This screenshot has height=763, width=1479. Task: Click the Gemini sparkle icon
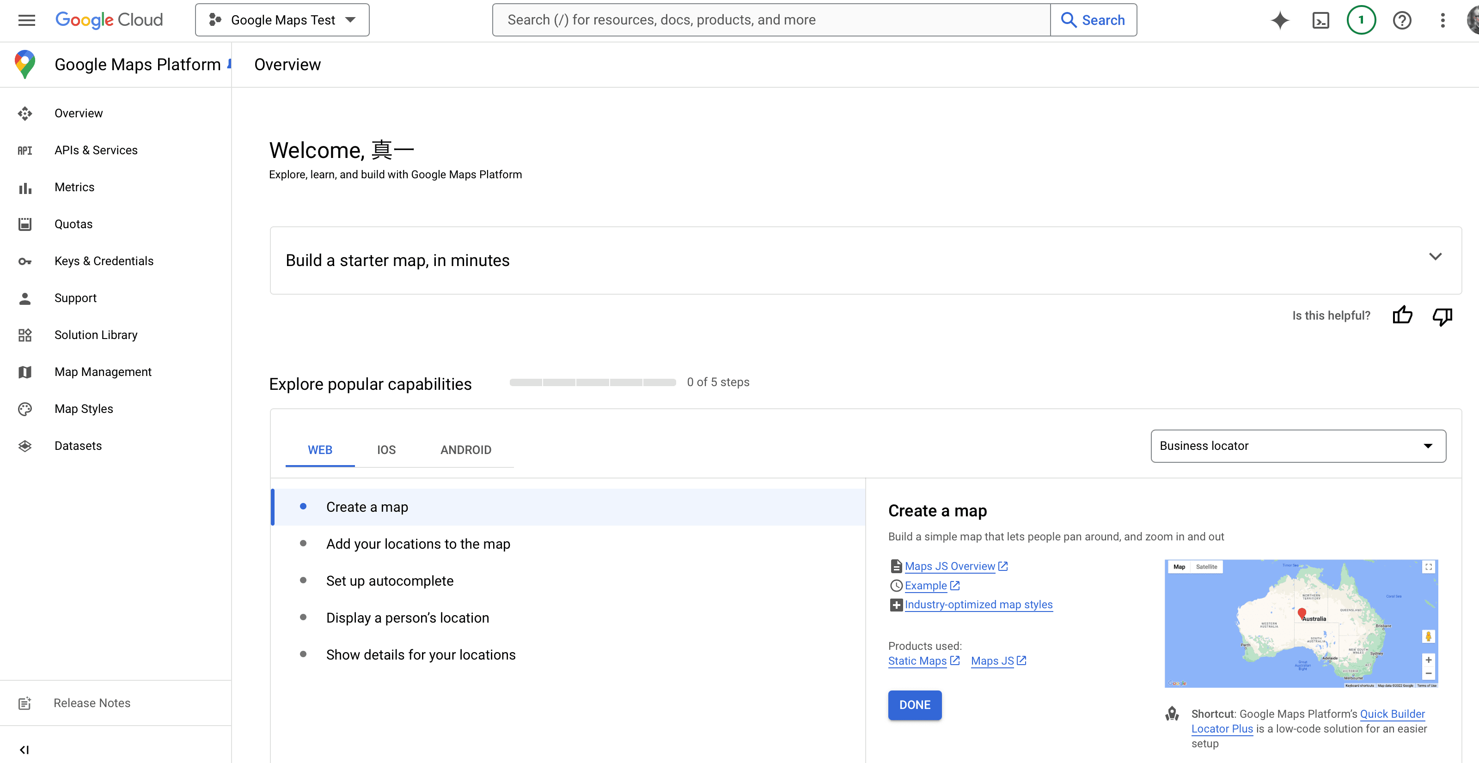click(1280, 21)
